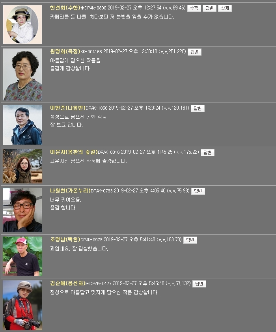
Task: Reply to 김순애's comment via 답변
Action: 199,284
